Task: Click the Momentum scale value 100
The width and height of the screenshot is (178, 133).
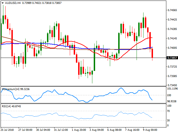Action: (x=169, y=95)
